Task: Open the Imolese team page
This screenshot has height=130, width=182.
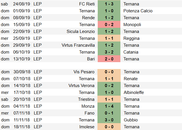Action: [x=87, y=127]
